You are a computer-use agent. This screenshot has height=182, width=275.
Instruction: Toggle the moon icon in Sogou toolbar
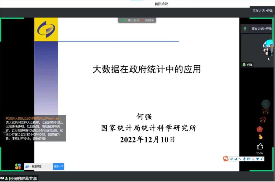coord(236,159)
